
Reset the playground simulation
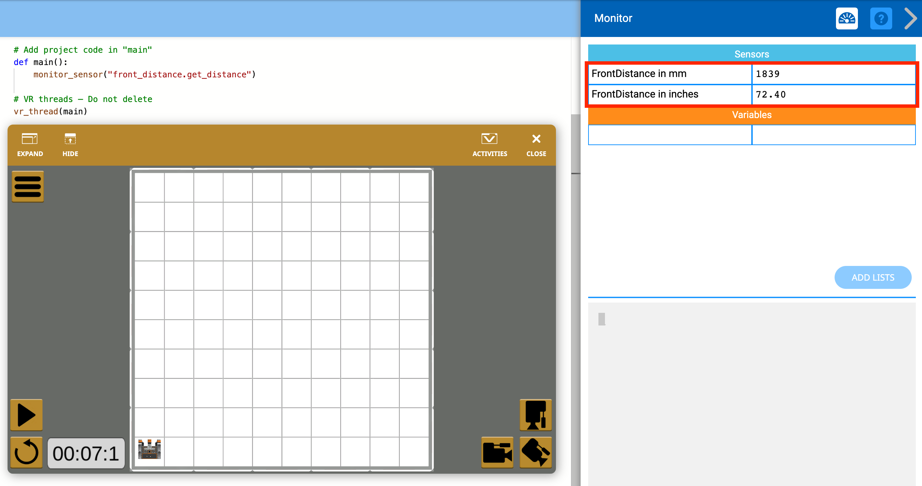pos(26,452)
